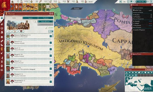Open the chat bubble icon in top bar
Image resolution: width=153 pixels, height=92 pixels.
coord(131,2)
